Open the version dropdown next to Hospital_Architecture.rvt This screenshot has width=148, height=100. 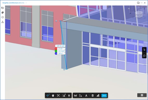pyautogui.click(x=26, y=3)
